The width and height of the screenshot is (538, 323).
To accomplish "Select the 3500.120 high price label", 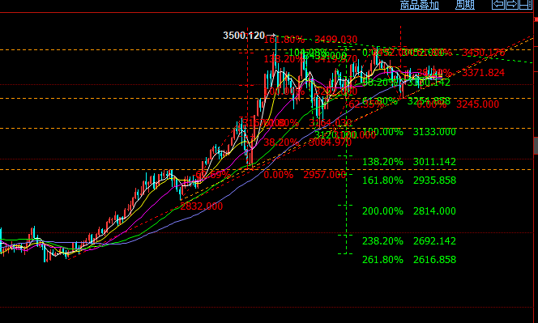I will click(244, 36).
